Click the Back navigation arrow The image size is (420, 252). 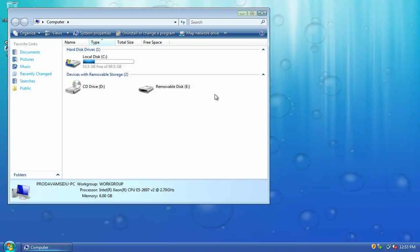[x=15, y=22]
